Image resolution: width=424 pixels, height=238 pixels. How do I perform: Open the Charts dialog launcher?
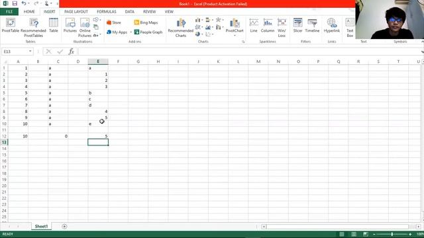(x=243, y=42)
